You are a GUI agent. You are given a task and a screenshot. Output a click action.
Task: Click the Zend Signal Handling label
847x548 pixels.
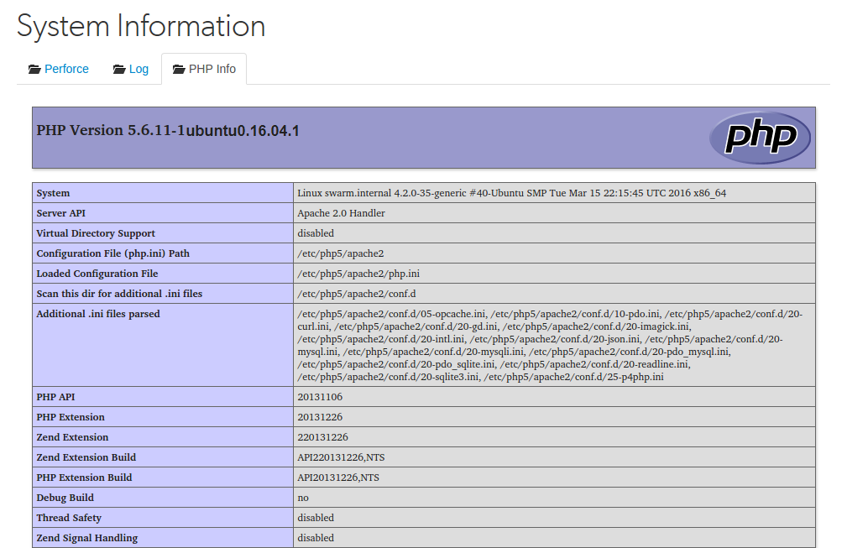(87, 538)
